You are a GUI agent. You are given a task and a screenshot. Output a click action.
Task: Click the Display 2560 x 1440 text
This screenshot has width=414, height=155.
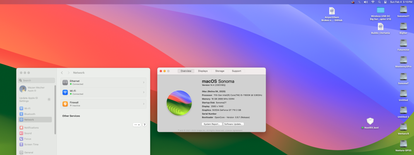pyautogui.click(x=212, y=106)
